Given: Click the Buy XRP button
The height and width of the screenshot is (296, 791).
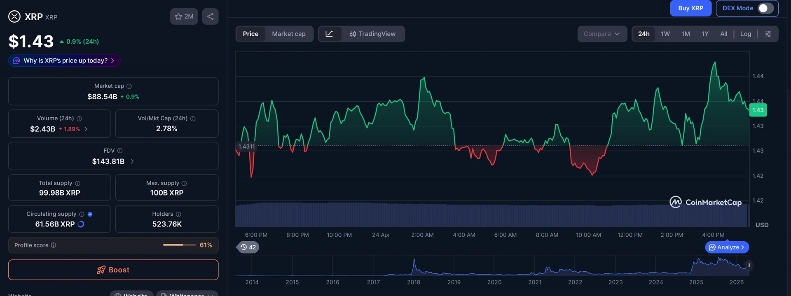Looking at the screenshot, I should click(x=690, y=8).
